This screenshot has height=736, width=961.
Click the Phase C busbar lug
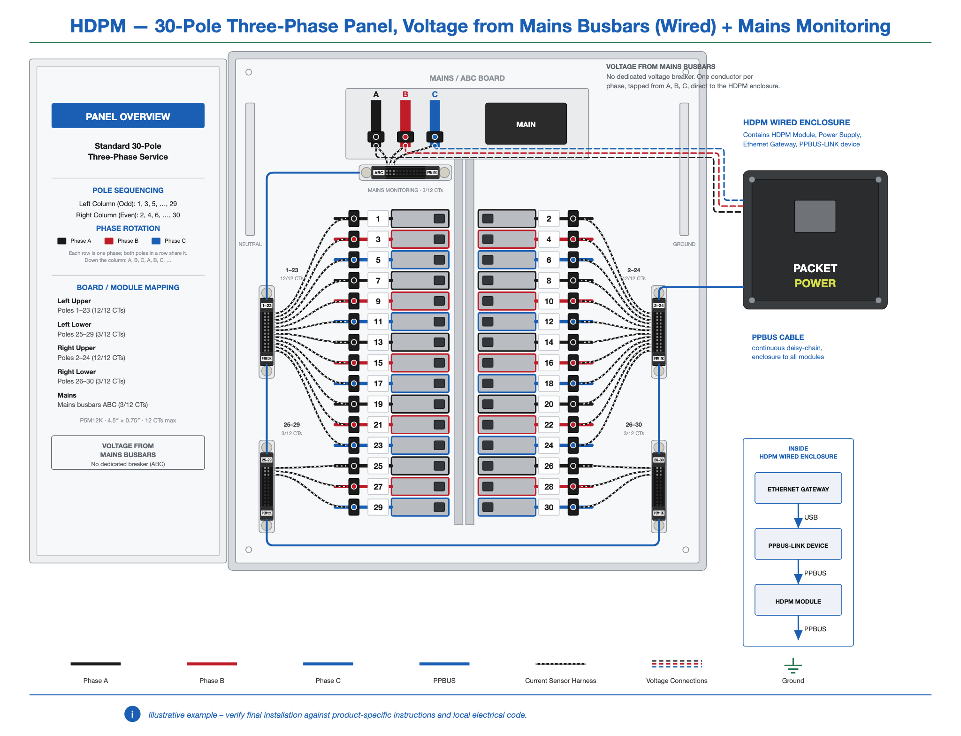tap(435, 137)
